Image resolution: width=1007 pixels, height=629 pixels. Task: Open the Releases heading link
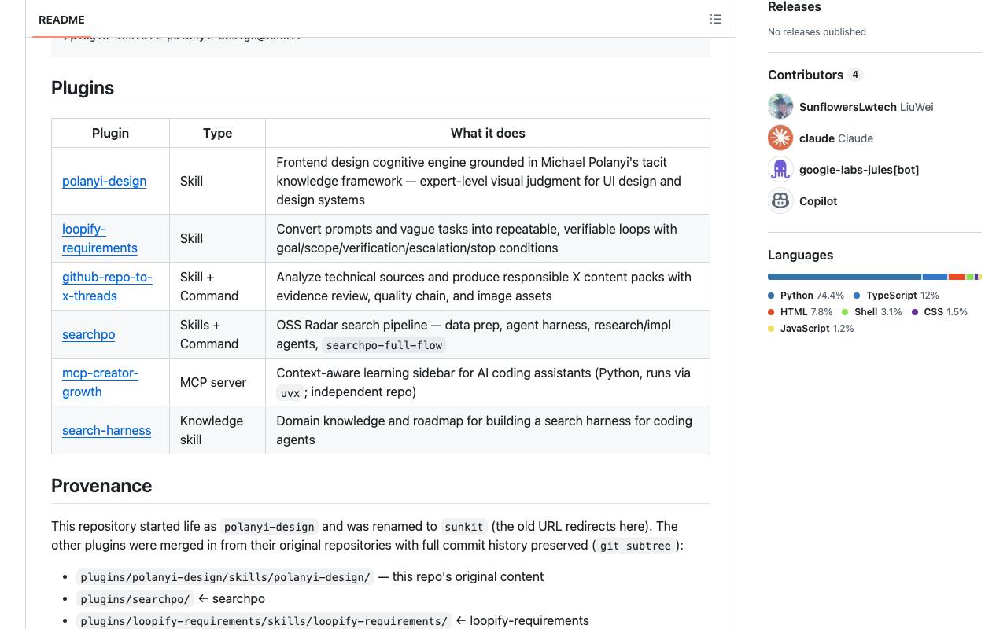[x=795, y=7]
